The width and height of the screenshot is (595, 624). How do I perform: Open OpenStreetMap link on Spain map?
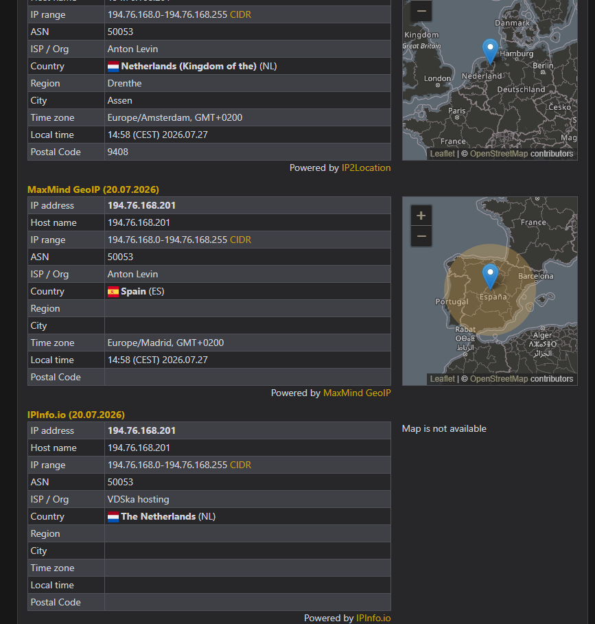pos(499,379)
